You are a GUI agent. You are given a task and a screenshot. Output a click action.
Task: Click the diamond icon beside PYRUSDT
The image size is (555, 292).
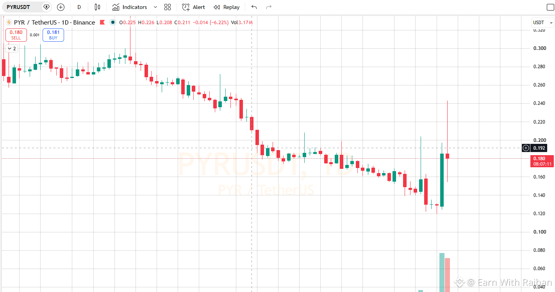coord(46,7)
